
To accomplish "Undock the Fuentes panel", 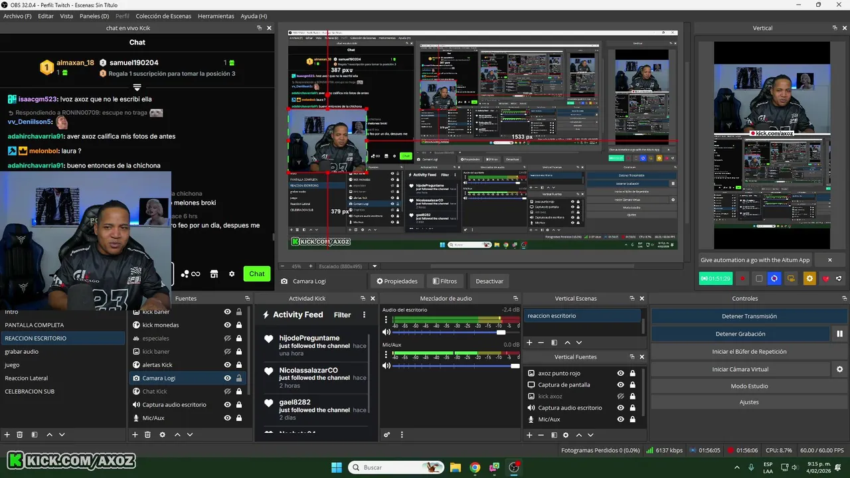I will [247, 298].
